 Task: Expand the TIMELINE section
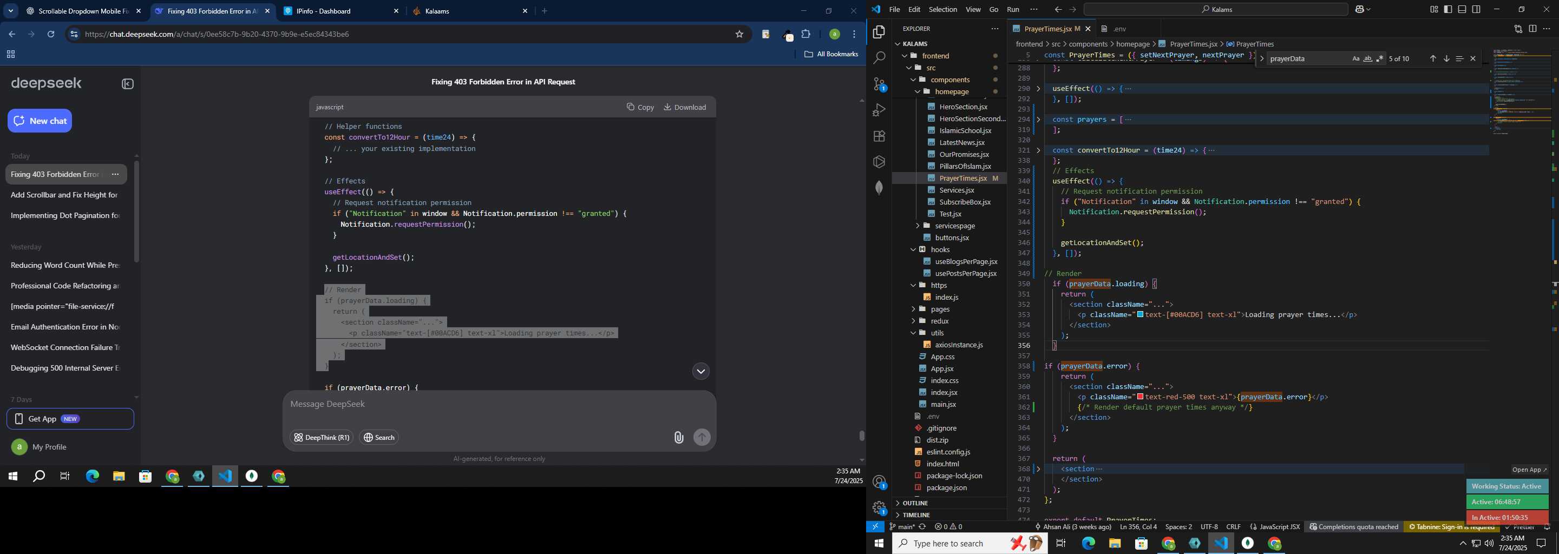pyautogui.click(x=916, y=515)
